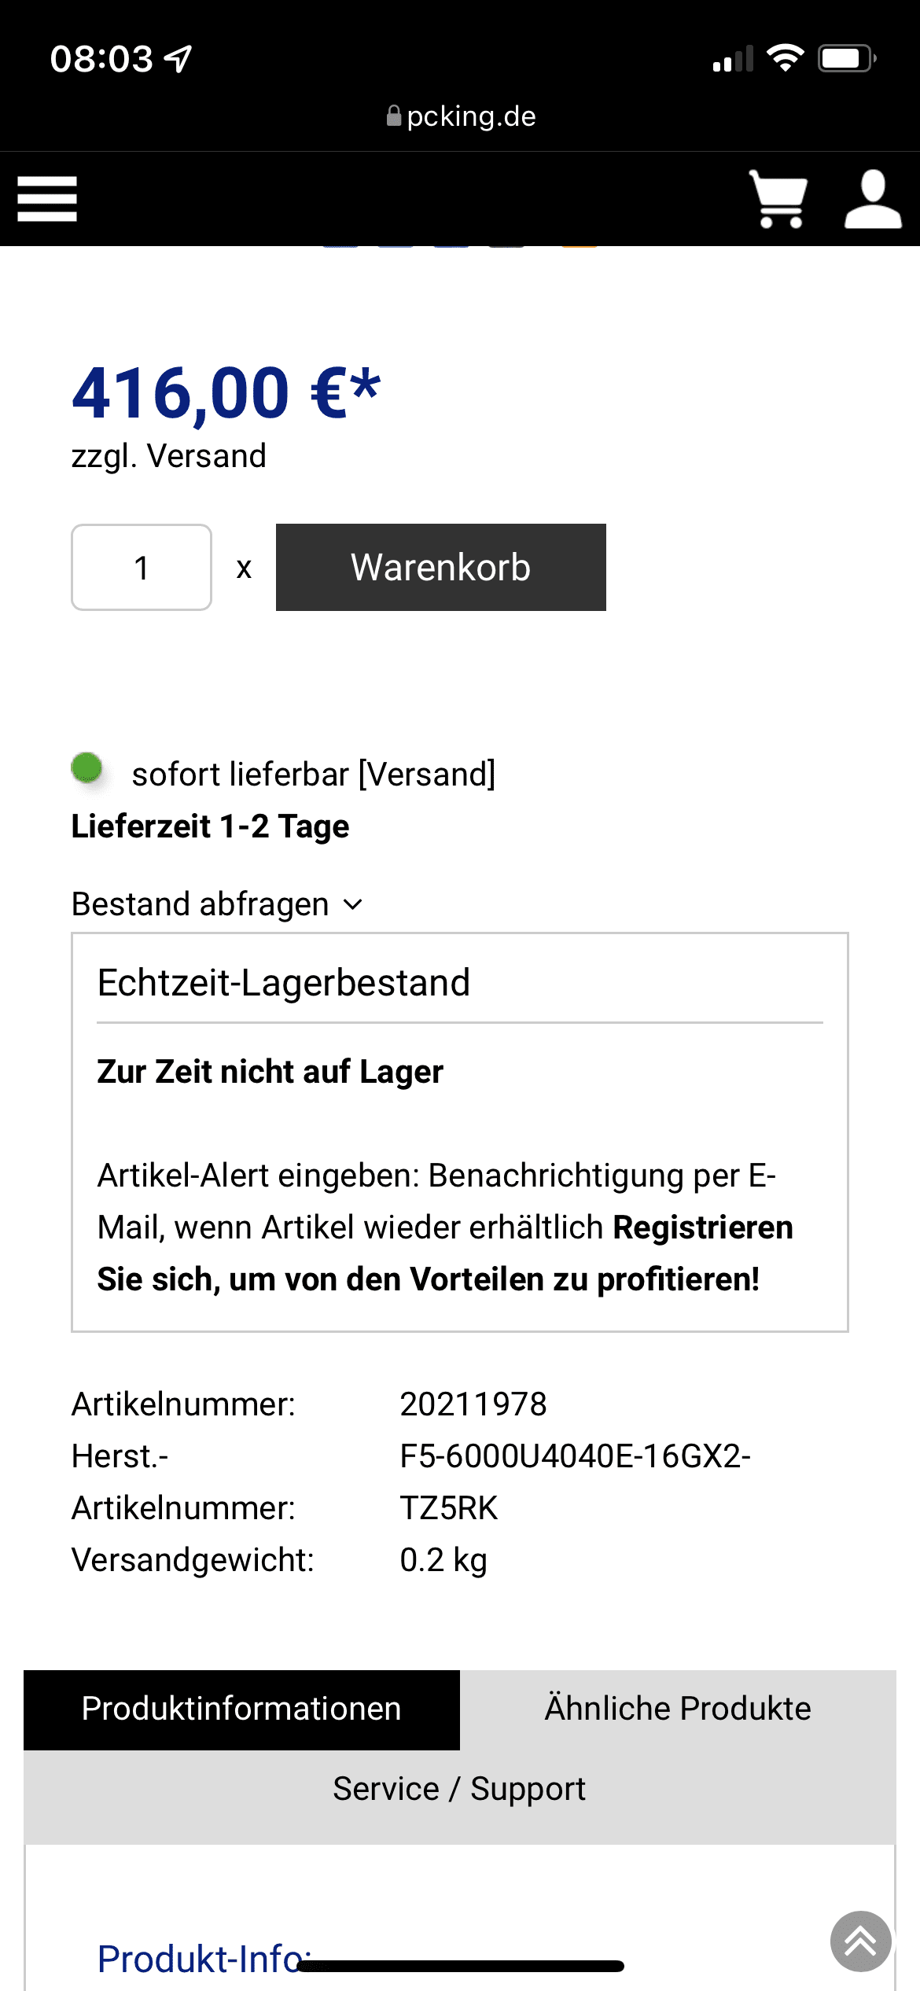
Task: Focus the quantity input field
Action: click(142, 567)
